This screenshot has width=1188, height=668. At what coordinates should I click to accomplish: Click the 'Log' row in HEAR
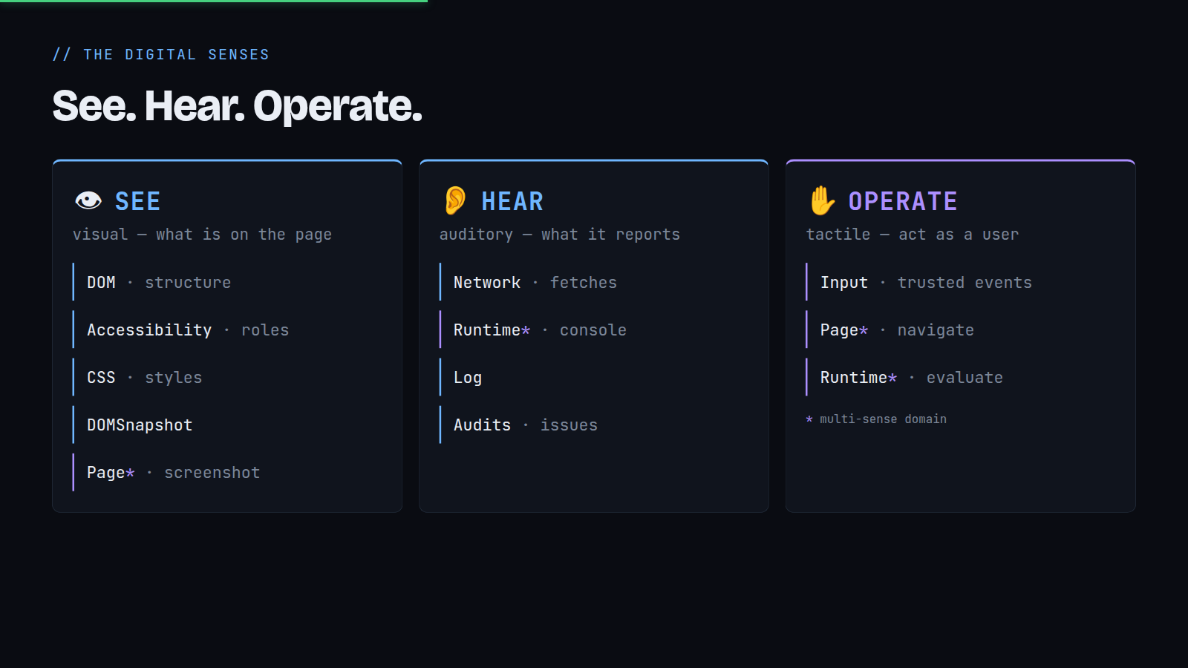(x=594, y=377)
